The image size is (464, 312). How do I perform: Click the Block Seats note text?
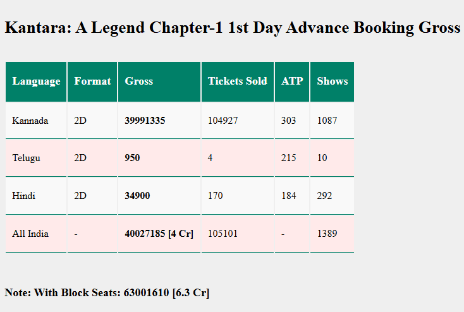click(x=107, y=292)
